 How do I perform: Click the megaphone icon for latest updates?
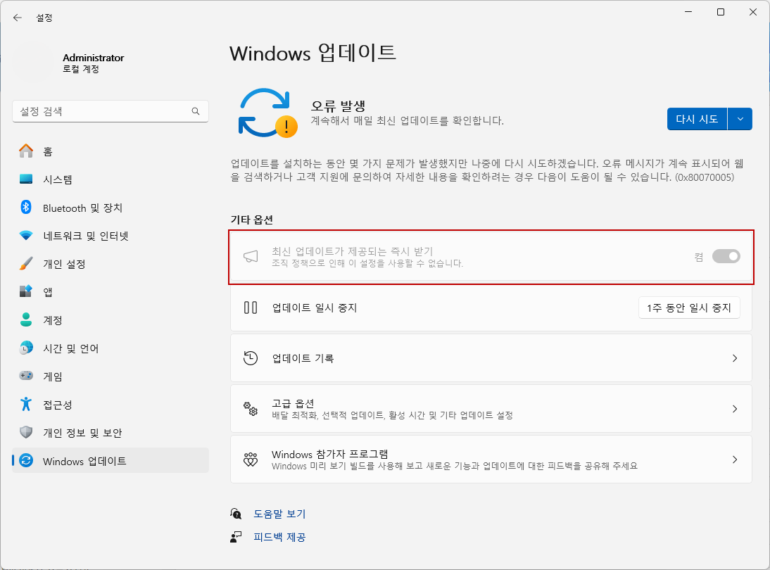[251, 256]
